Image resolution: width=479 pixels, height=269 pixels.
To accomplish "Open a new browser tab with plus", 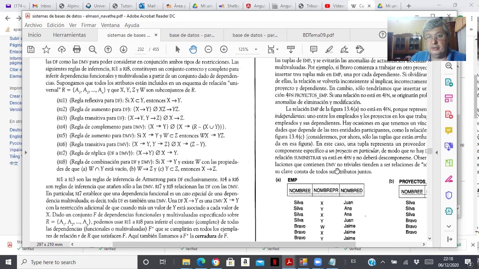I will point(409,6).
